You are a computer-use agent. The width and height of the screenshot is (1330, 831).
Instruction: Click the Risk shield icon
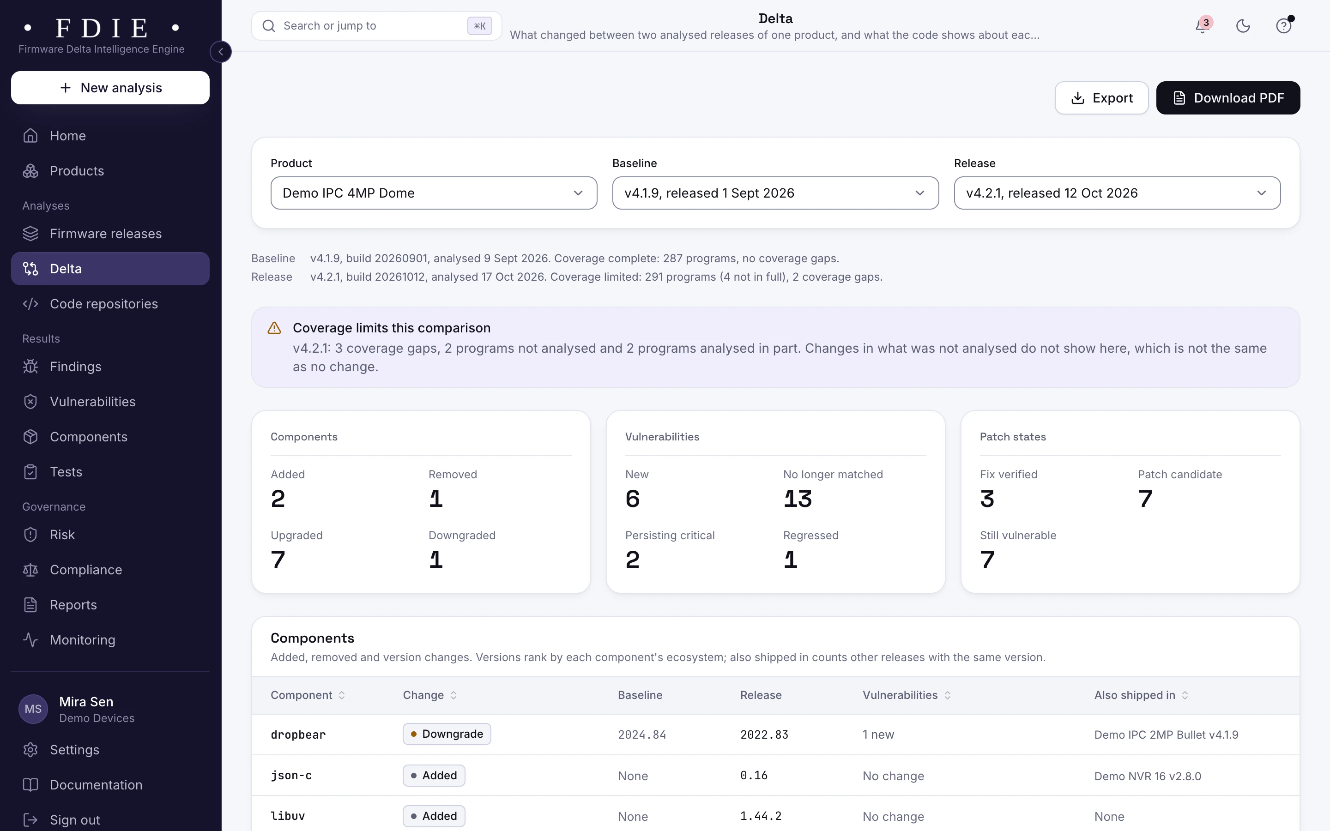(31, 535)
